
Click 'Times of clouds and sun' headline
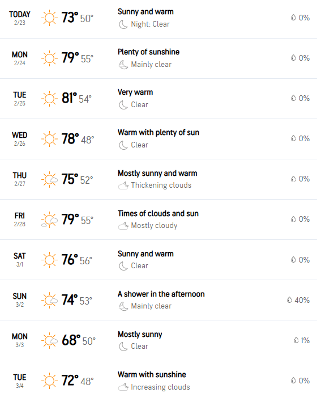(x=158, y=213)
